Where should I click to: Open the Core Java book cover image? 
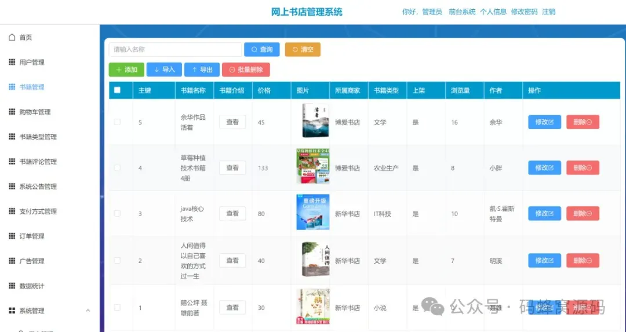point(313,212)
